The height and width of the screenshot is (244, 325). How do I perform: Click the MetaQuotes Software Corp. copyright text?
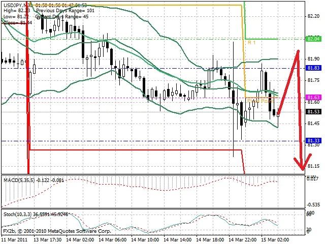pos(80,231)
